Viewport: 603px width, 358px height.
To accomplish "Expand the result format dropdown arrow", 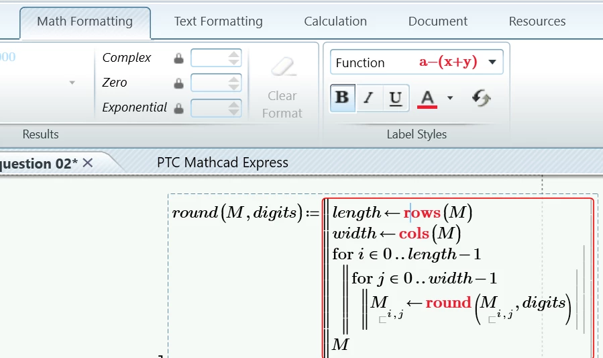I will click(x=72, y=83).
